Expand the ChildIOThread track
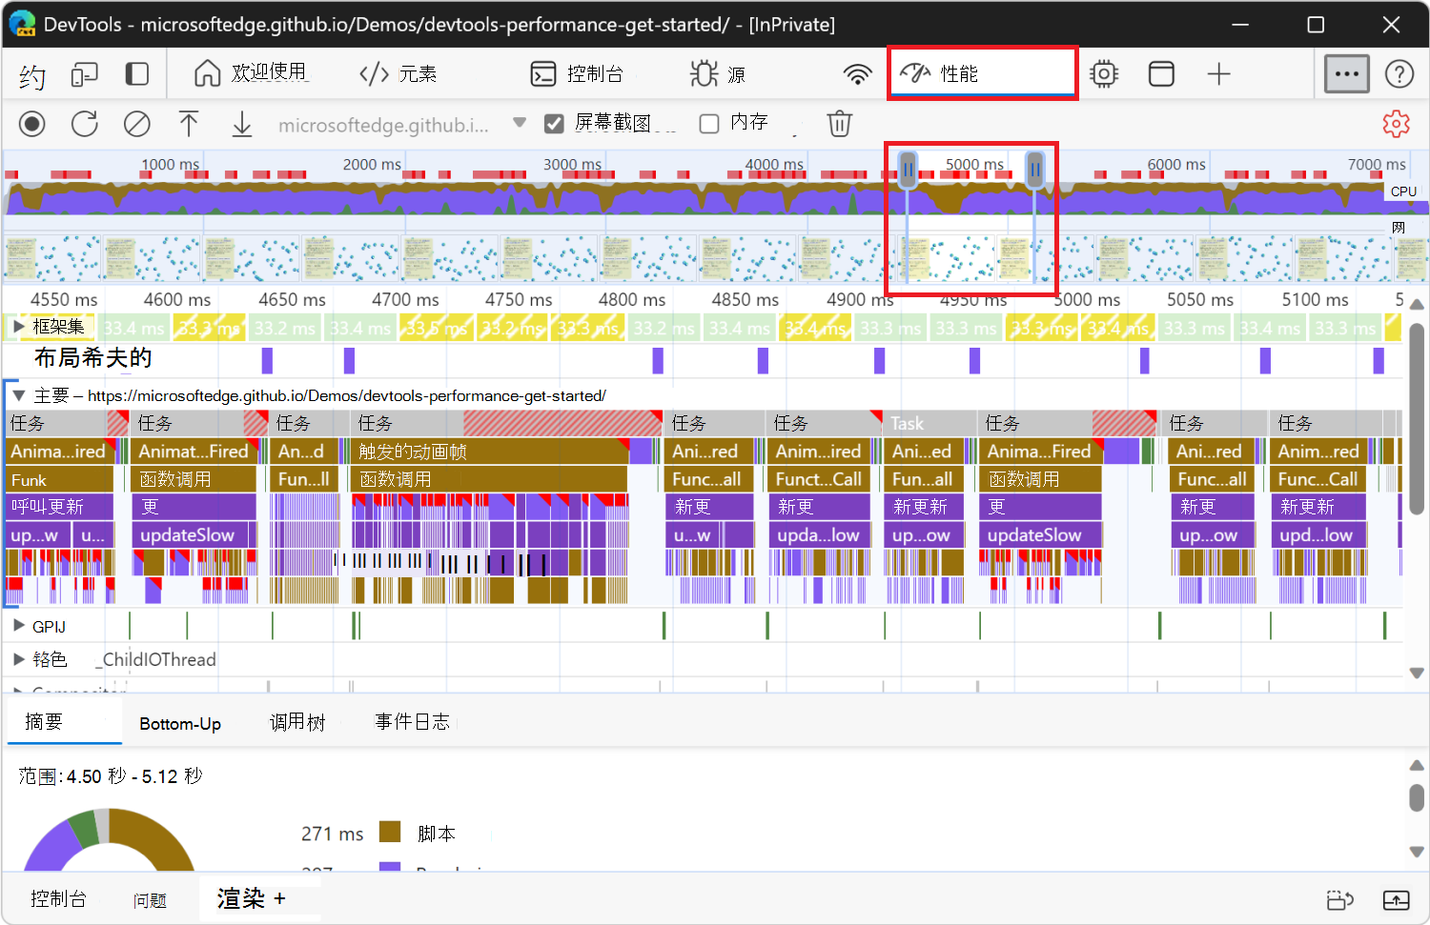This screenshot has width=1430, height=925. tap(18, 659)
